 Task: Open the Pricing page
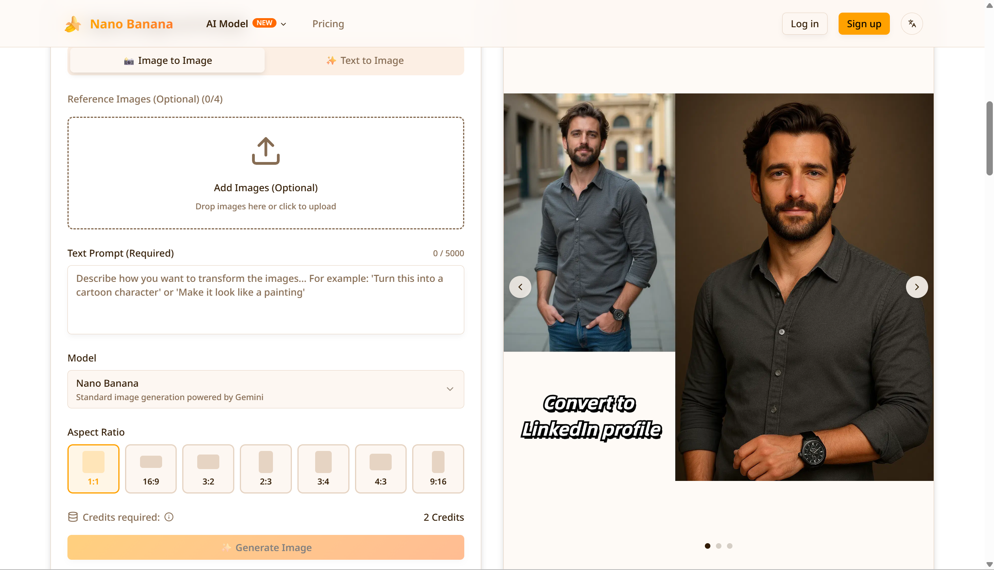click(328, 24)
